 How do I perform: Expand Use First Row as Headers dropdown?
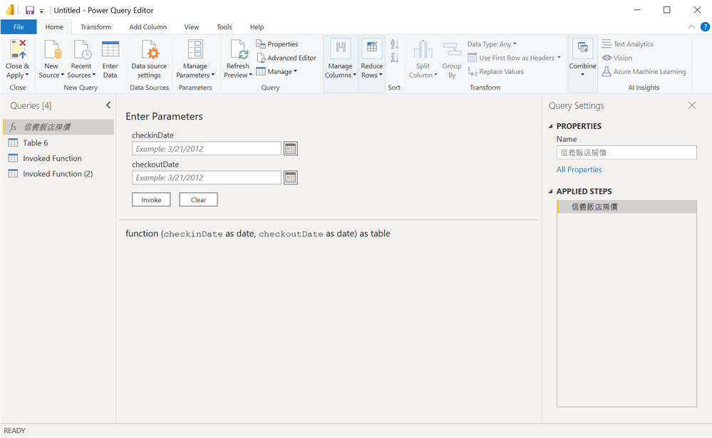[x=559, y=58]
